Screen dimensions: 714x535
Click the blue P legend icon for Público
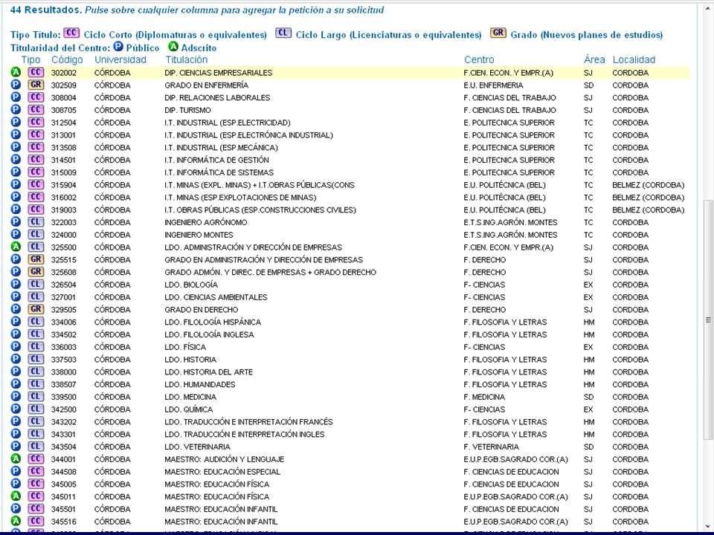pos(118,46)
